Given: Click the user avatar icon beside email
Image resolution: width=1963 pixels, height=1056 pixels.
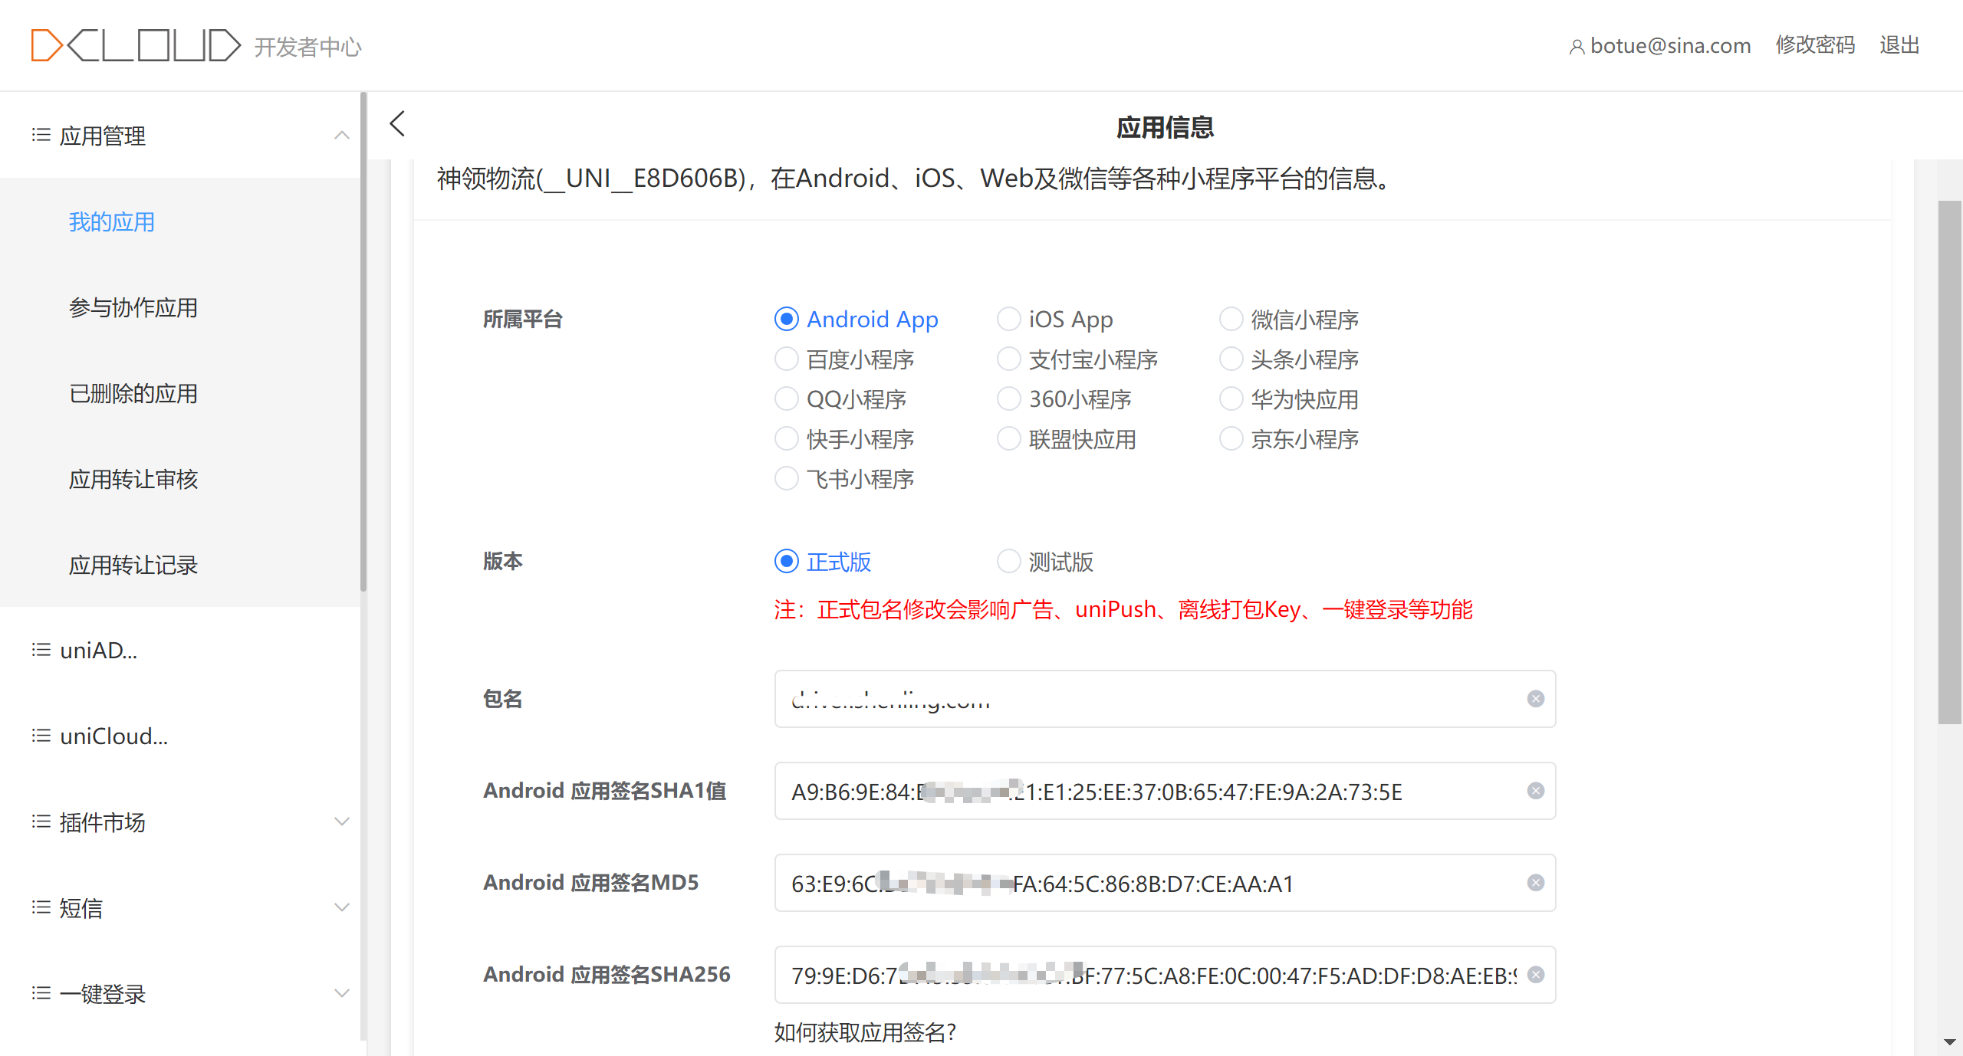Looking at the screenshot, I should pyautogui.click(x=1577, y=48).
